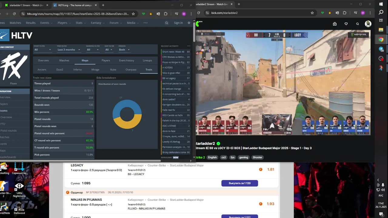Image resolution: width=388 pixels, height=218 pixels.
Task: Open Kick browse clips icon
Action: (x=335, y=24)
